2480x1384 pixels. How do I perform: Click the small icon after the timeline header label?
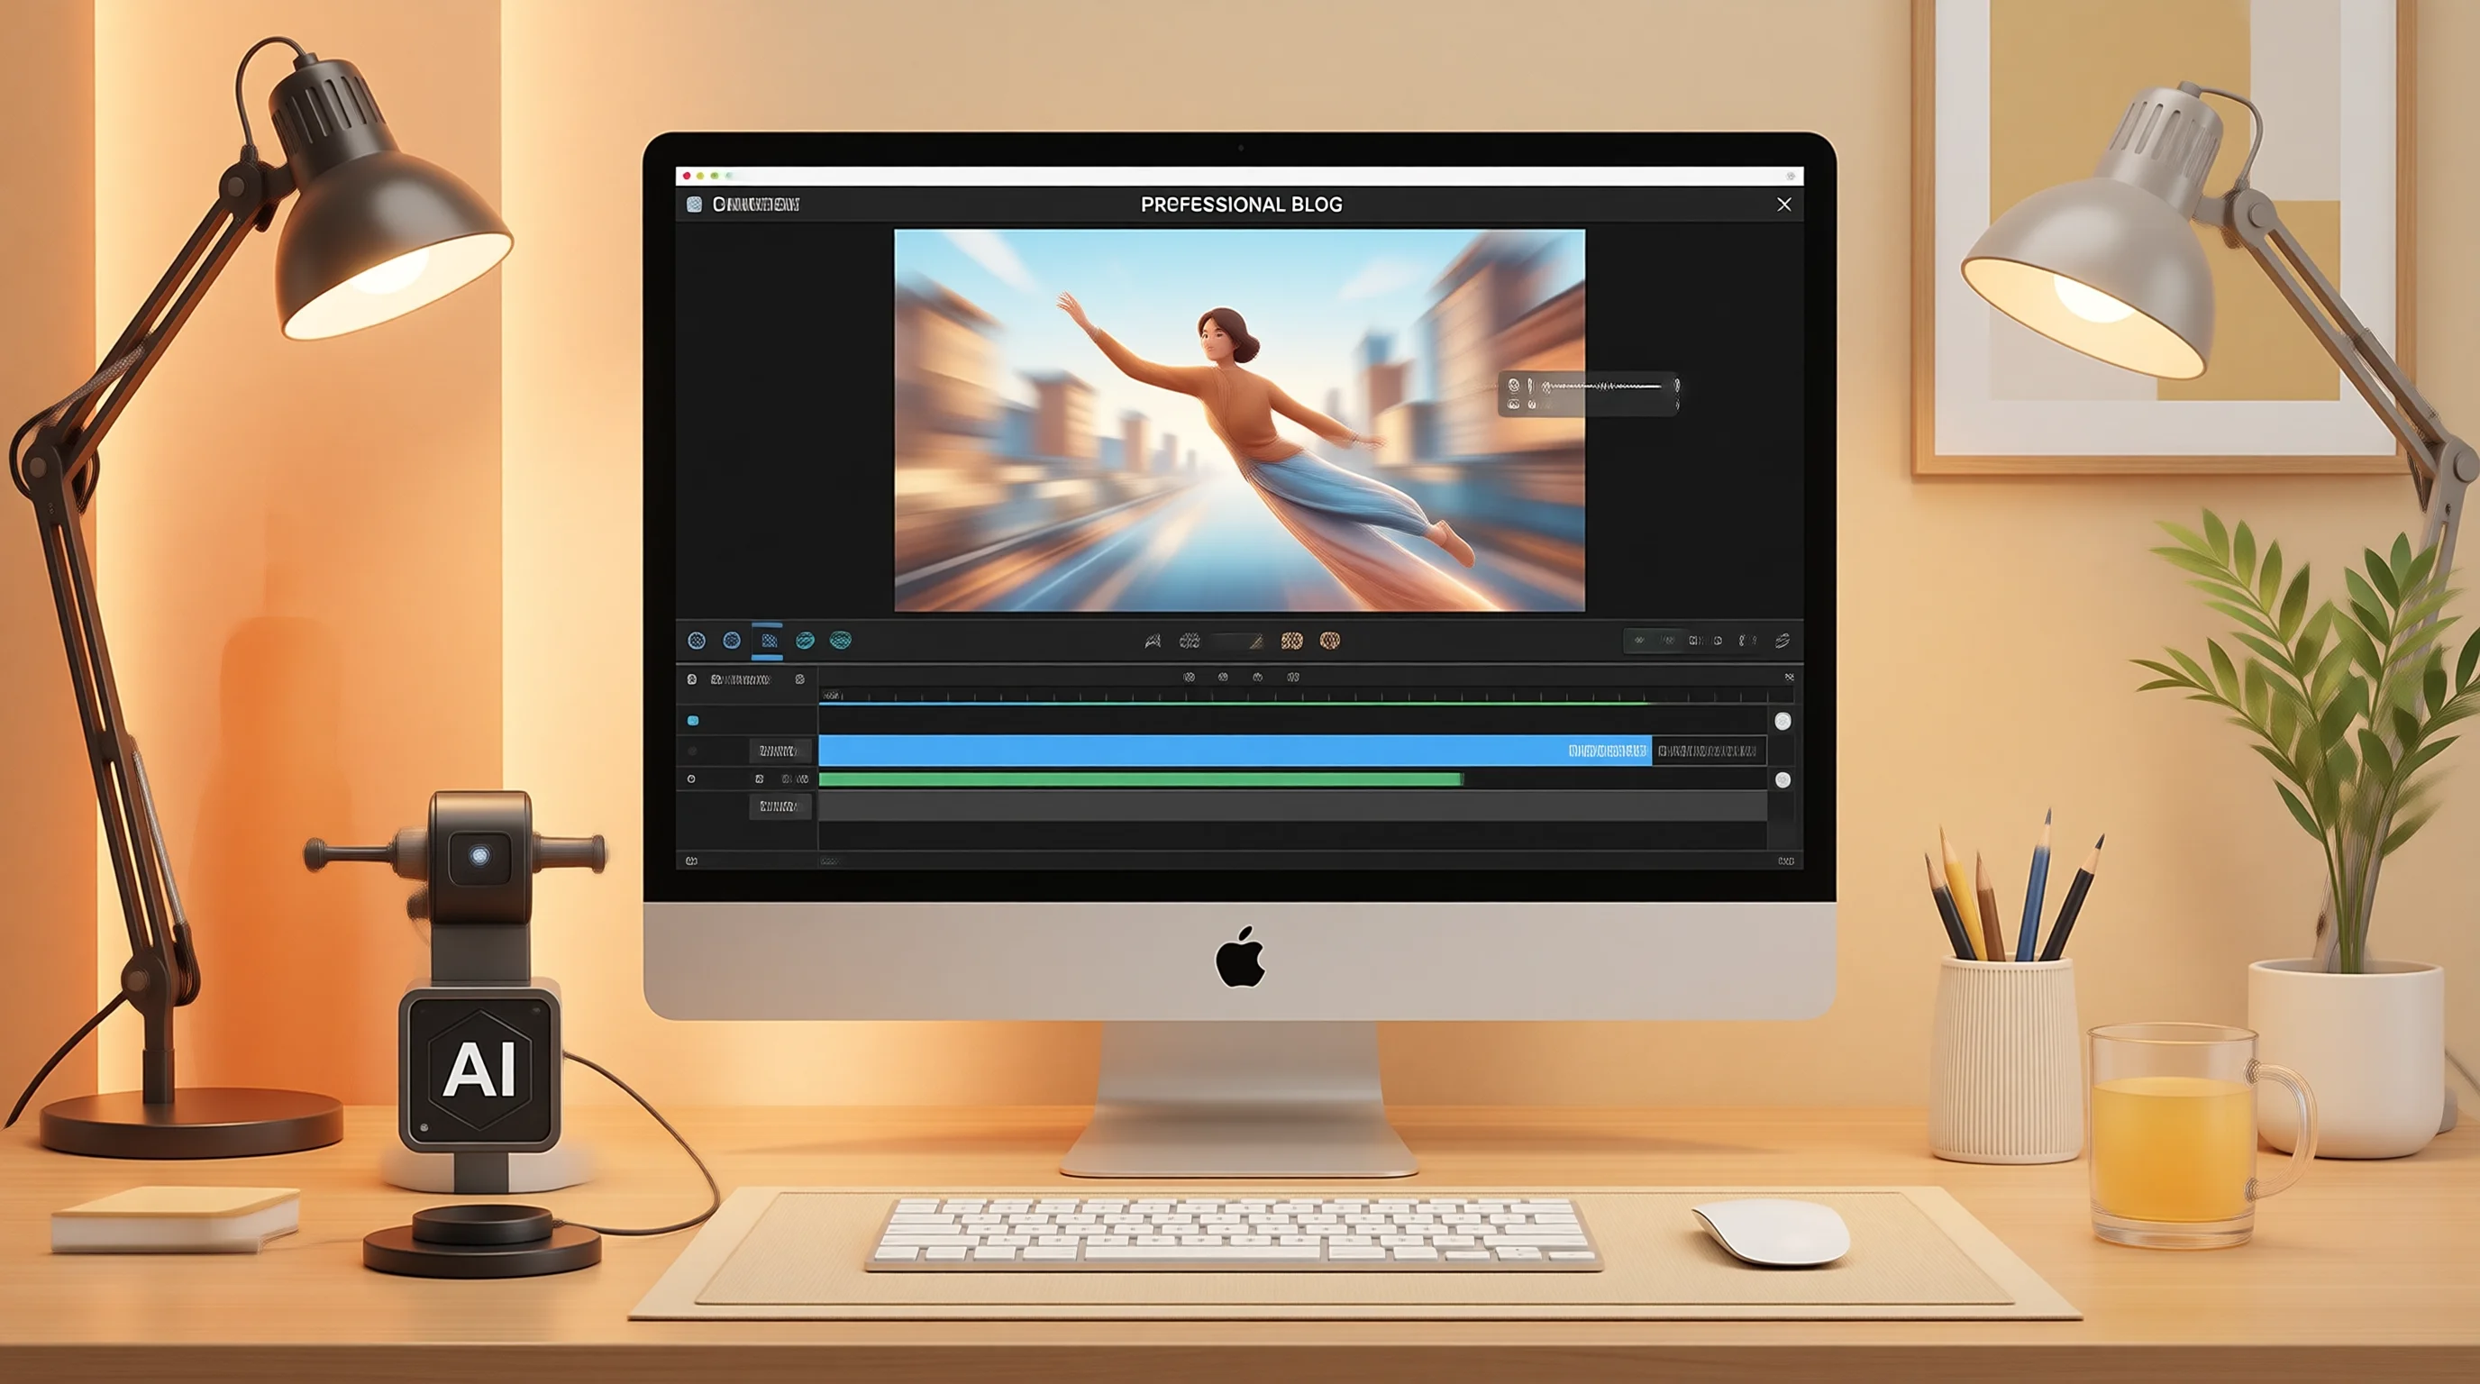799,679
